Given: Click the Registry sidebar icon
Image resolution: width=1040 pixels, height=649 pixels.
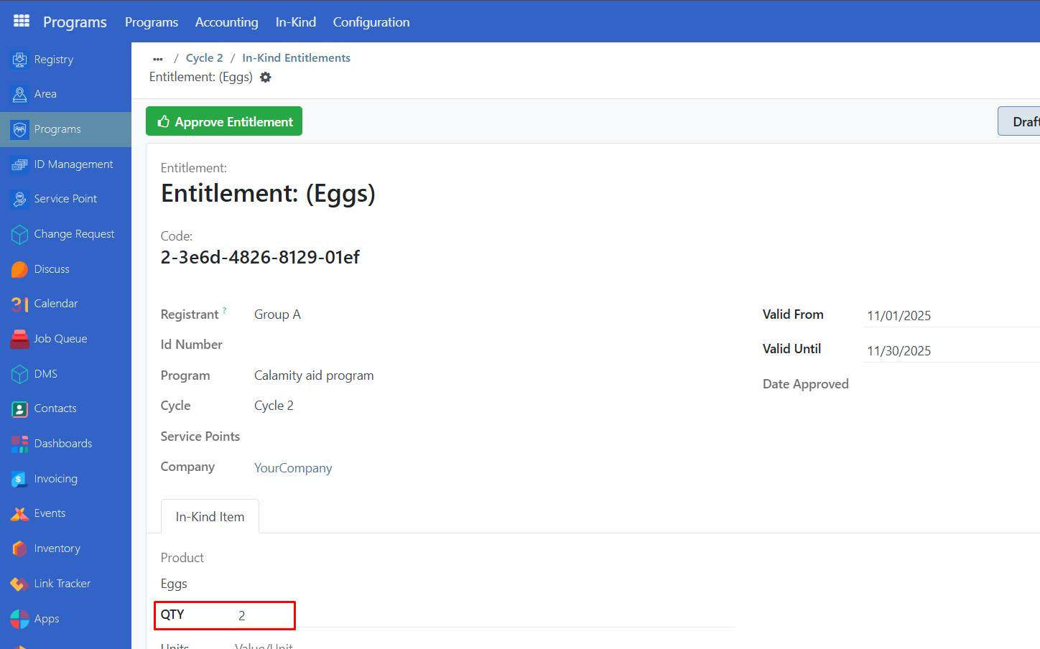Looking at the screenshot, I should (x=20, y=60).
